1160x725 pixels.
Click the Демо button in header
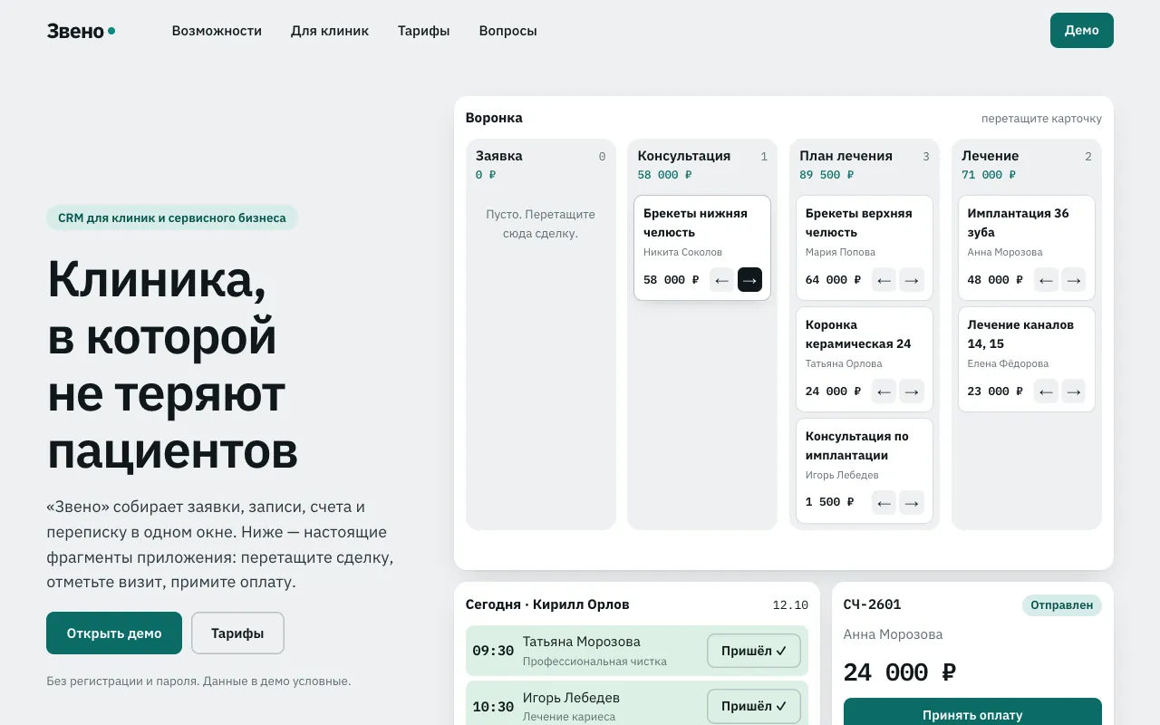tap(1082, 30)
